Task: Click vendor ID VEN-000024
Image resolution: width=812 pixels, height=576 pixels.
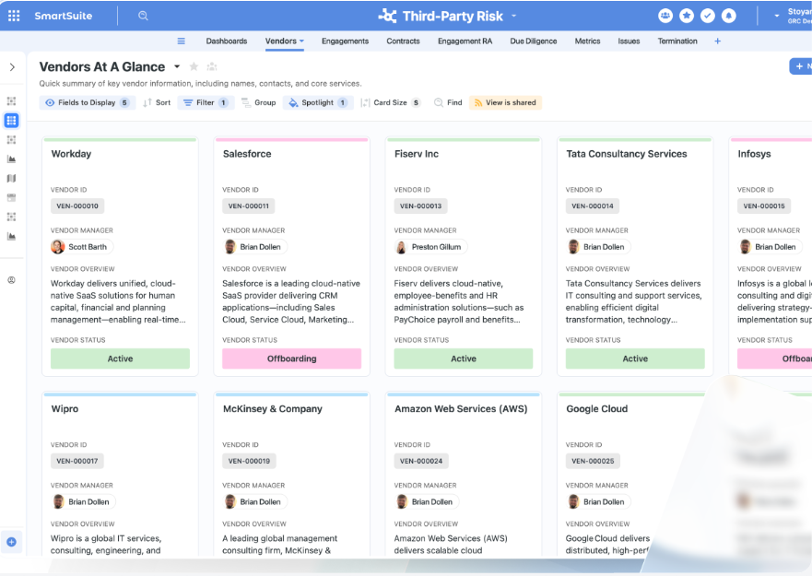Action: [x=421, y=461]
